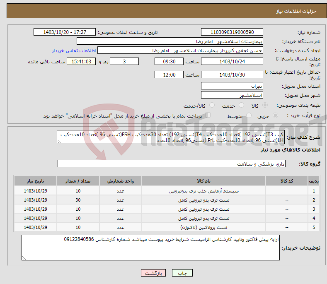327x284 pixels.
Task: Click the تعداد / مقدار column header
Action: pyautogui.click(x=78, y=181)
